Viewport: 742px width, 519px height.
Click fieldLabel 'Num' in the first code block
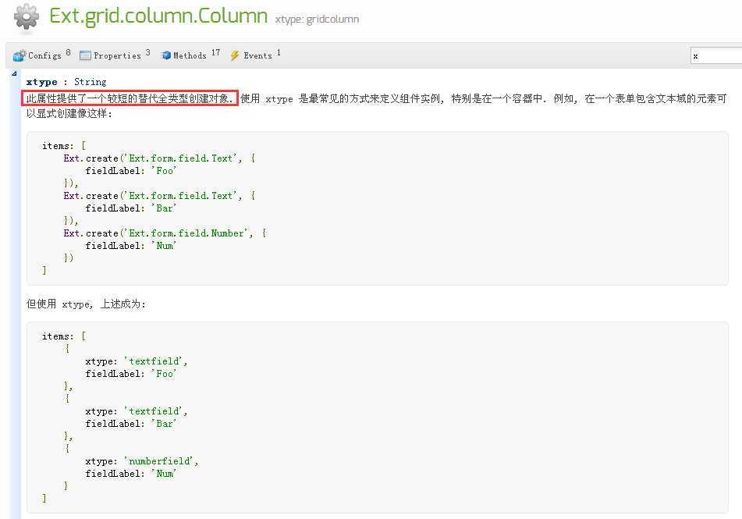[x=131, y=245]
